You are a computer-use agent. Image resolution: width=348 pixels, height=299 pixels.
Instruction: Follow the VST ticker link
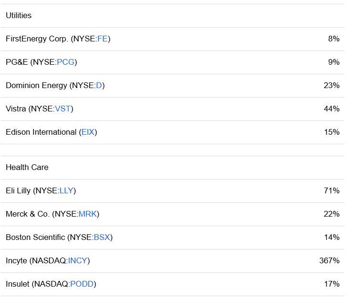(x=63, y=109)
